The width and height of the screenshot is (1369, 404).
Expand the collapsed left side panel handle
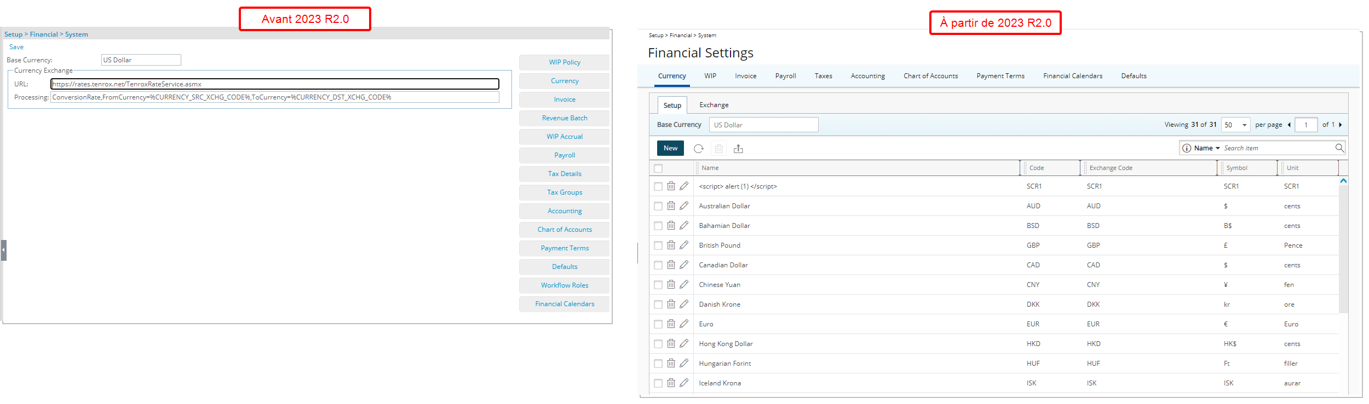pos(3,250)
